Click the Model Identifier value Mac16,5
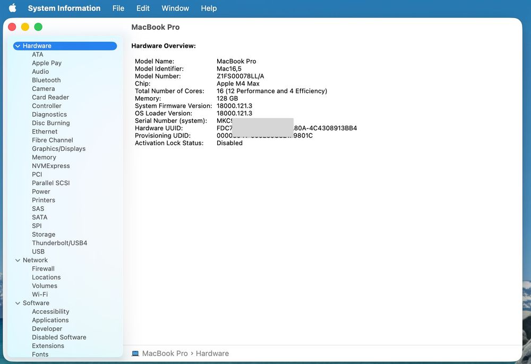Viewport: 531px width, 364px height. tap(229, 69)
